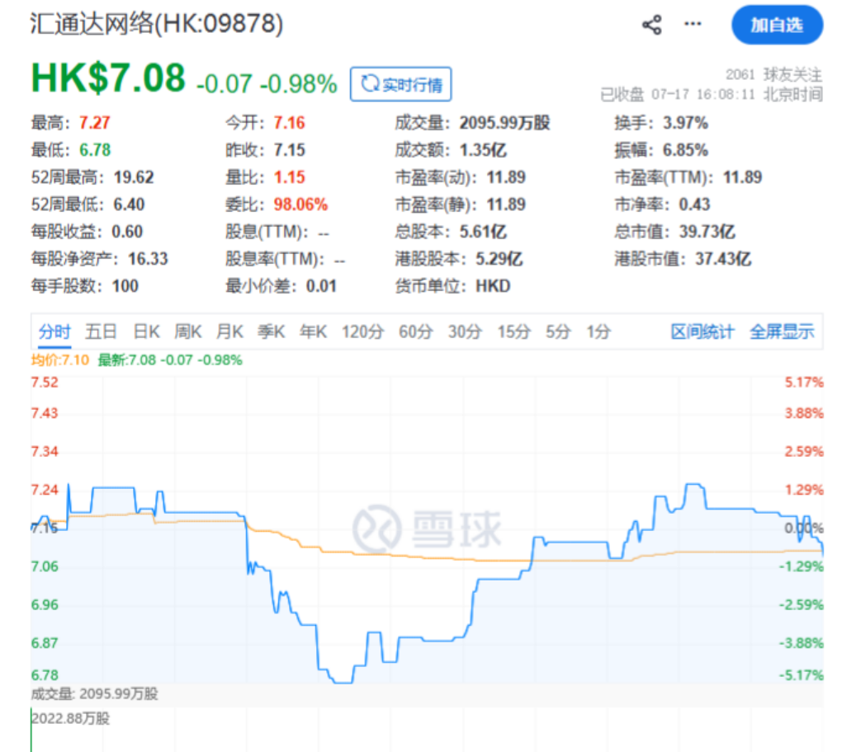Click the 换手 value 3.97%
Image resolution: width=842 pixels, height=752 pixels.
(685, 123)
